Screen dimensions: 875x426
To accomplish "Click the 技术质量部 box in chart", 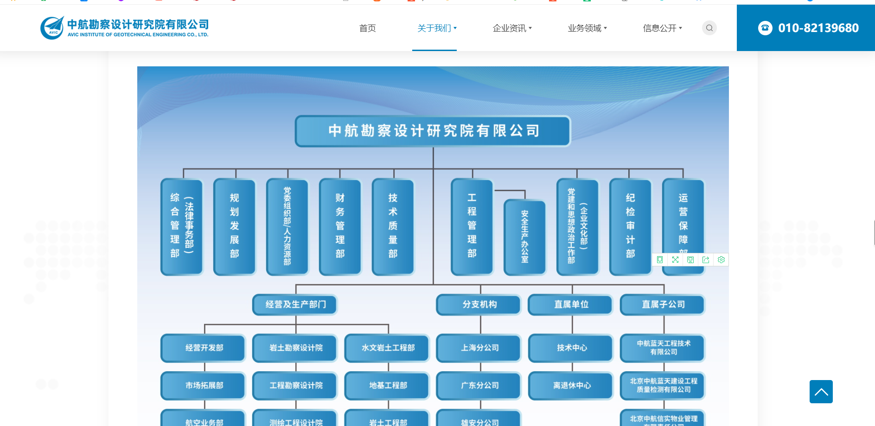I will click(x=393, y=227).
